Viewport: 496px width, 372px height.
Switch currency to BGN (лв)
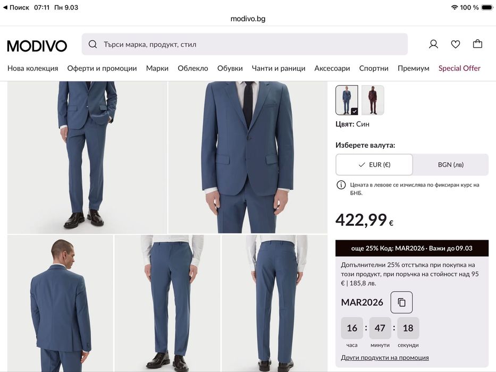click(450, 165)
